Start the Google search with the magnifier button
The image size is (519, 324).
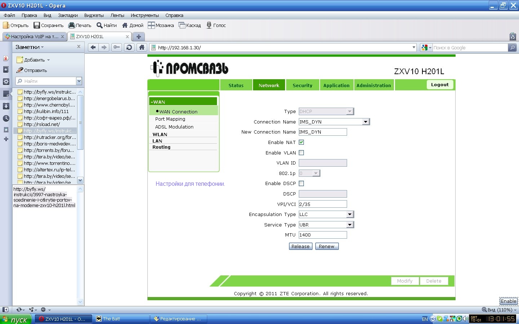click(x=512, y=48)
